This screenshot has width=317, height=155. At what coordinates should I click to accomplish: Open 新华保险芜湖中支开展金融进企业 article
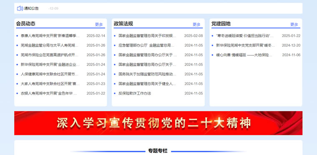[50, 65]
